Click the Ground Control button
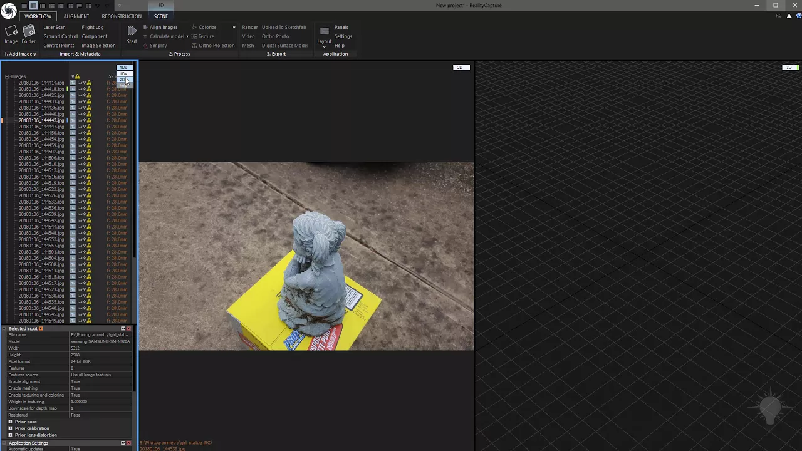 point(61,36)
